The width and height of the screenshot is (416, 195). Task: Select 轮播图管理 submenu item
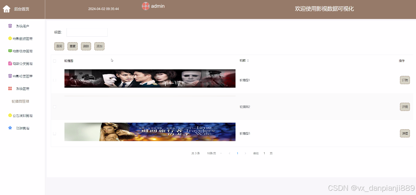(x=20, y=101)
